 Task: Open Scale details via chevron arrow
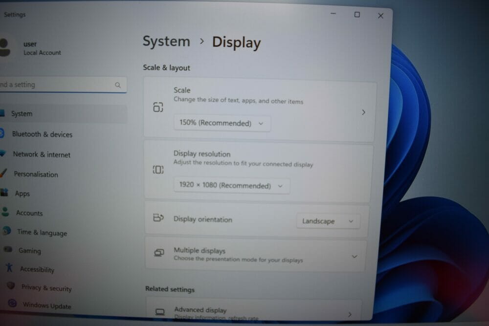363,112
